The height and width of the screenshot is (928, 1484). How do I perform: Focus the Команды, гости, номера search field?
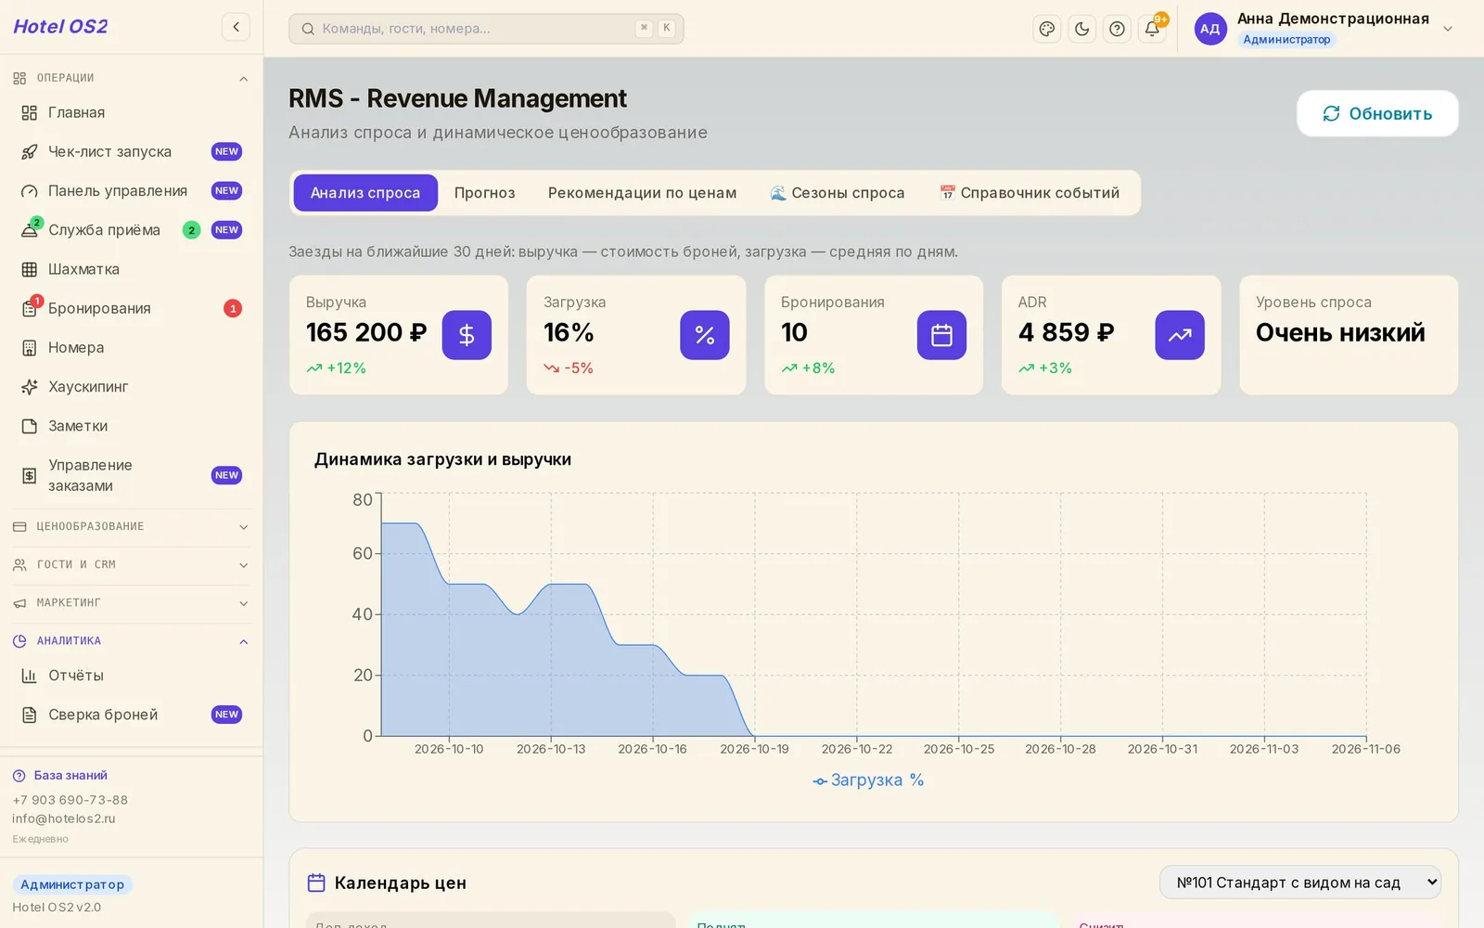click(x=486, y=29)
